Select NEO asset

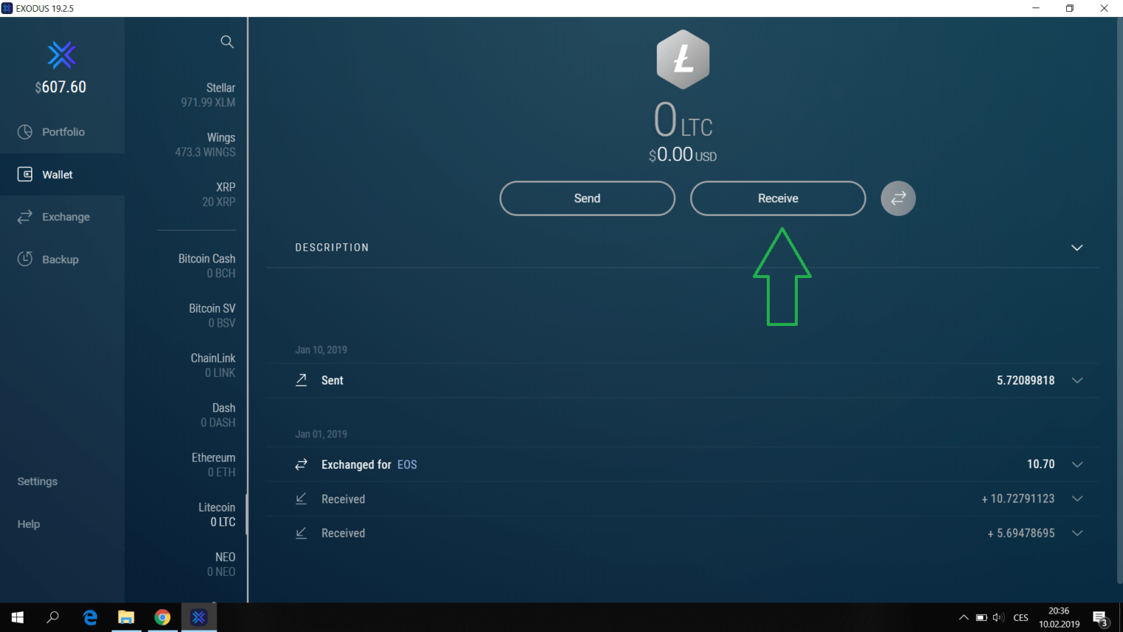(221, 564)
